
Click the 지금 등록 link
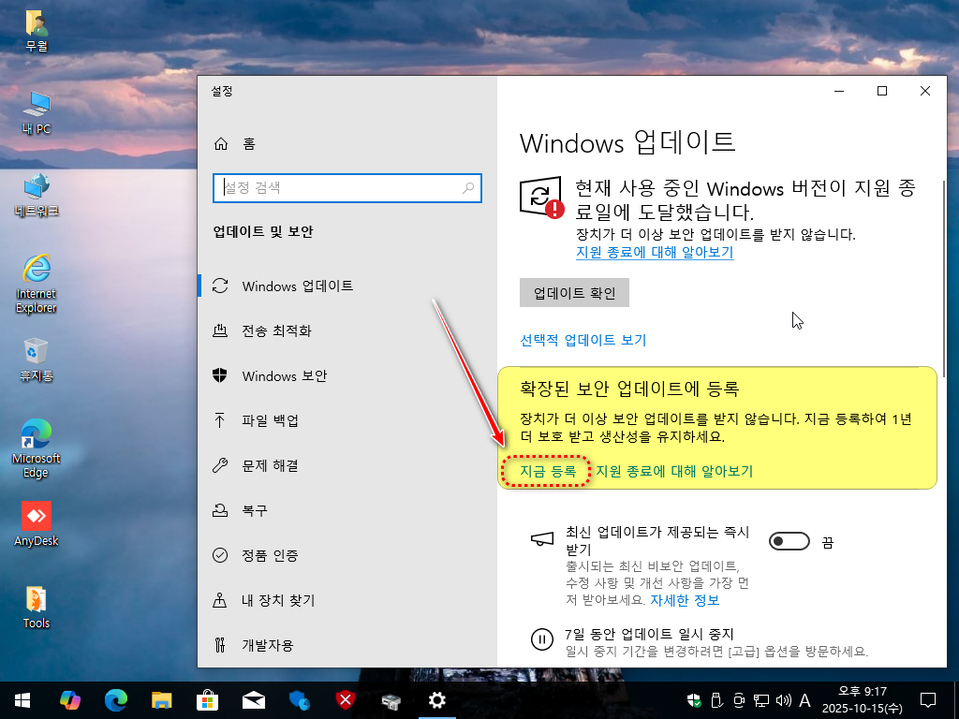(x=547, y=472)
